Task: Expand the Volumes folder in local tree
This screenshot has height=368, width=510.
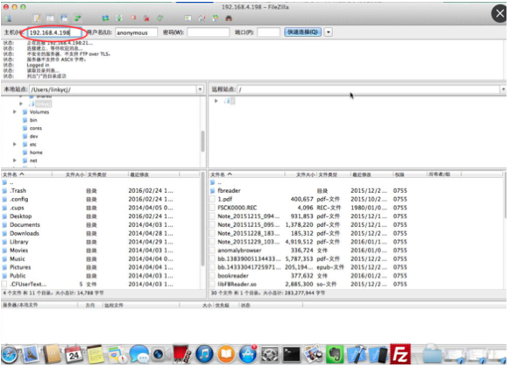Action: point(15,112)
